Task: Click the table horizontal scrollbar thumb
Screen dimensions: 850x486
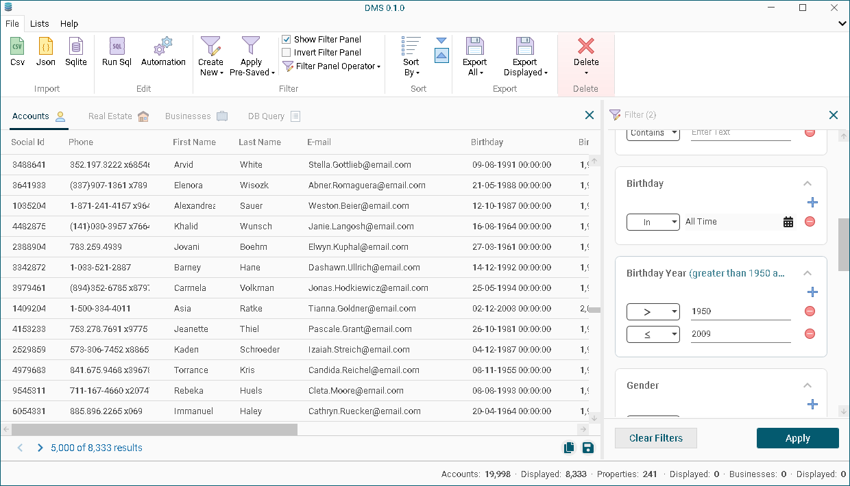Action: pos(155,429)
